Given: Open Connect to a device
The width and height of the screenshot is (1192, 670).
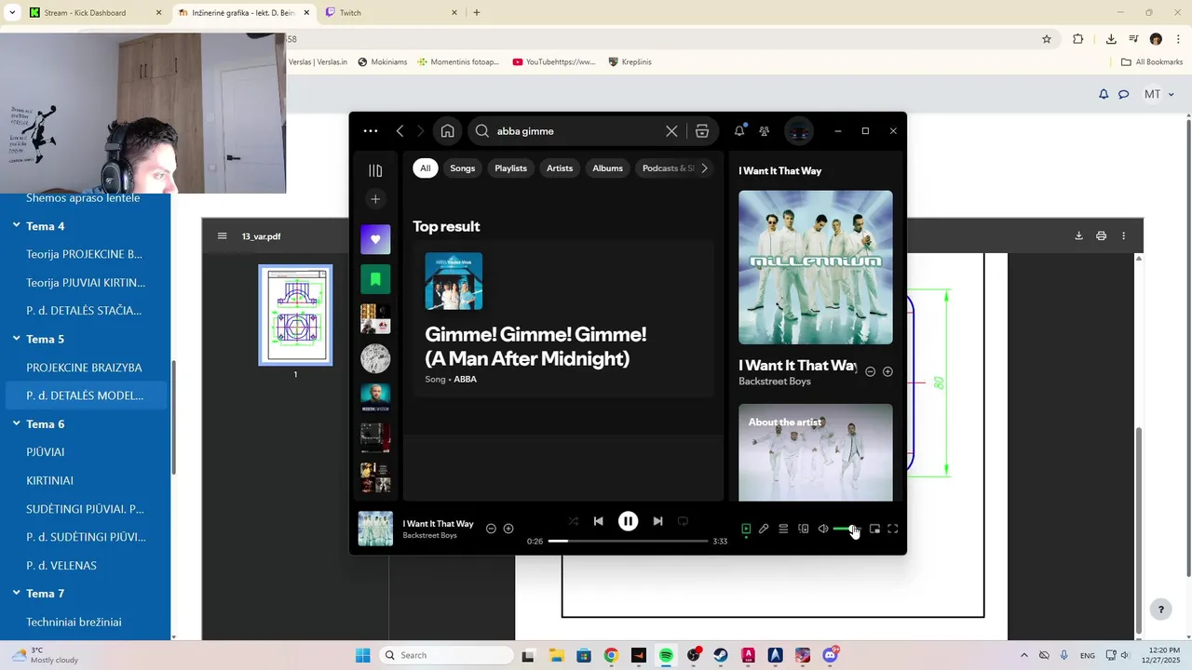Looking at the screenshot, I should 803,529.
